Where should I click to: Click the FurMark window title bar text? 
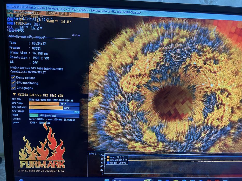[x=76, y=10]
